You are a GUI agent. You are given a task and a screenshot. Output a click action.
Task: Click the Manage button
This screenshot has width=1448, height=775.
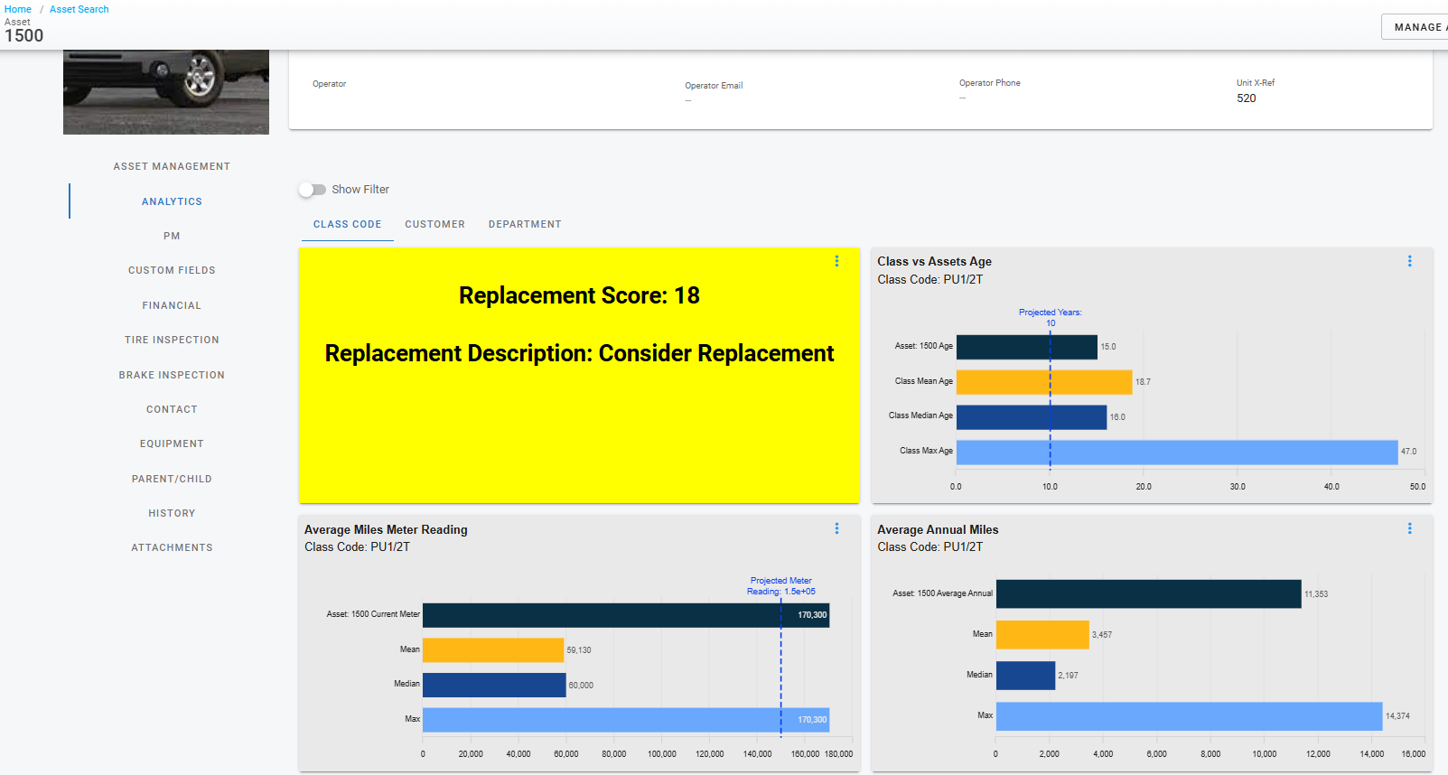pyautogui.click(x=1416, y=27)
